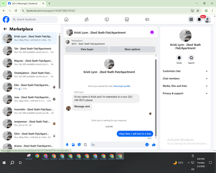216x173 pixels.
Task: Bookmark this page with star icon
Action: 198,11
